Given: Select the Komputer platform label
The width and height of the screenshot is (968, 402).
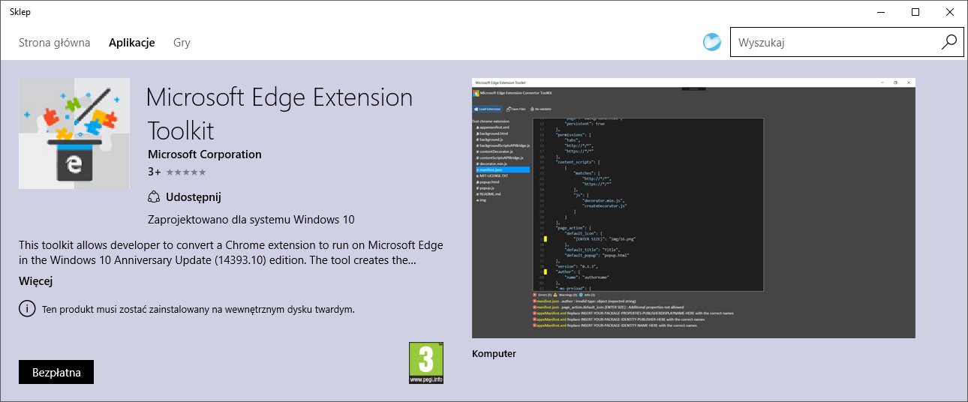Looking at the screenshot, I should (x=494, y=353).
